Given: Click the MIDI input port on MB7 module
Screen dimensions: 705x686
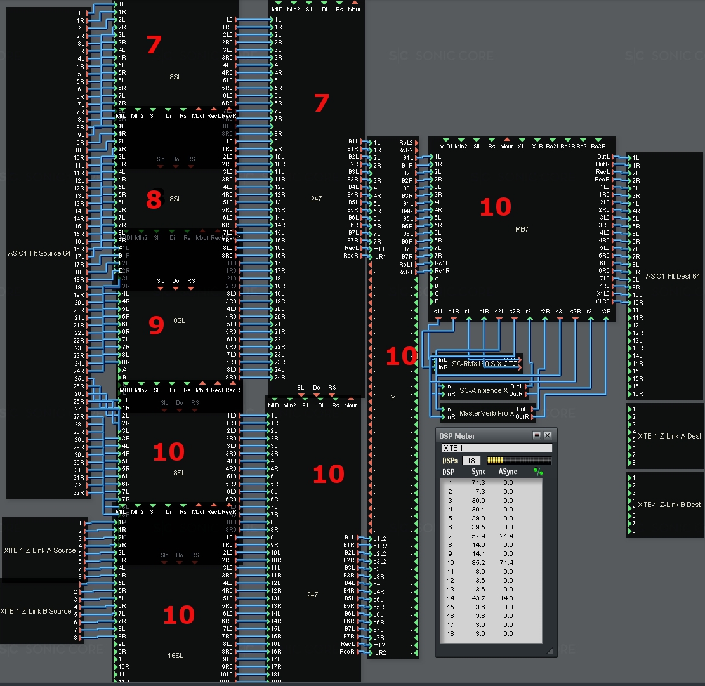Looking at the screenshot, I should tap(445, 140).
